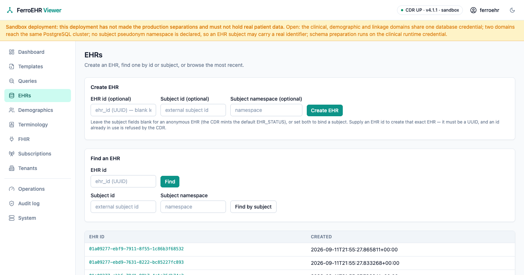Click the FerroEHR Viewer logo
The height and width of the screenshot is (275, 524).
pyautogui.click(x=34, y=10)
